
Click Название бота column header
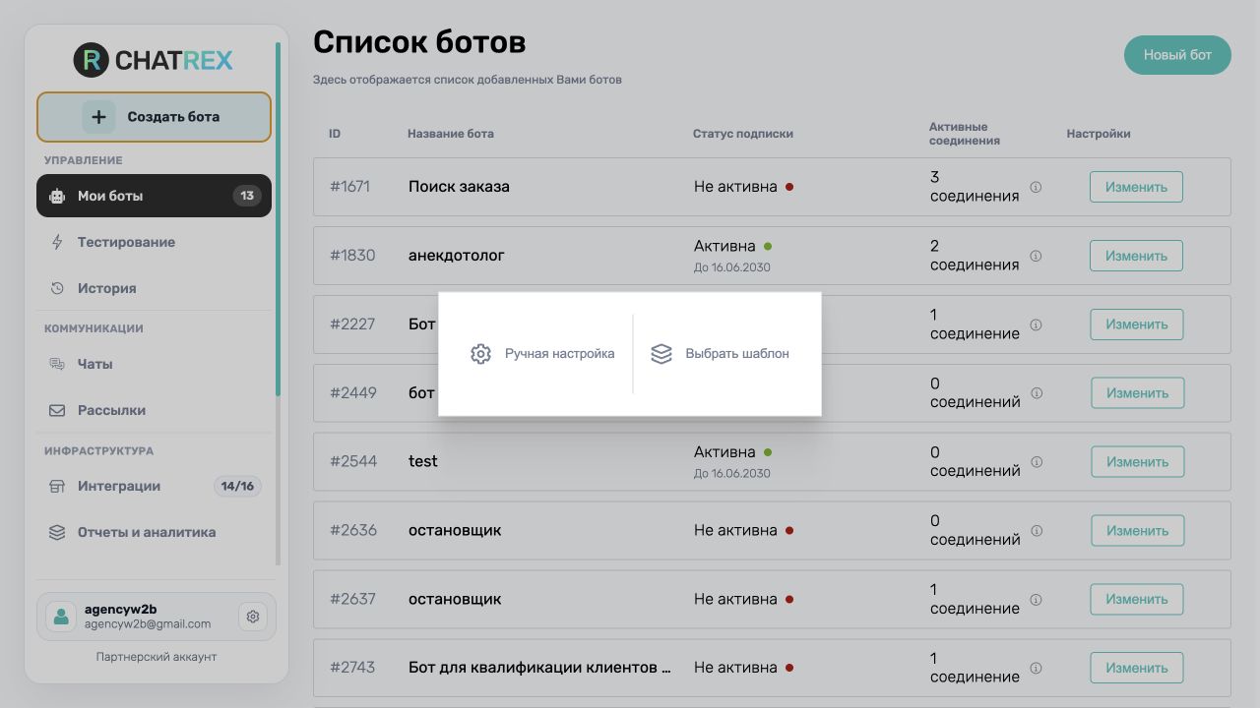(x=451, y=134)
